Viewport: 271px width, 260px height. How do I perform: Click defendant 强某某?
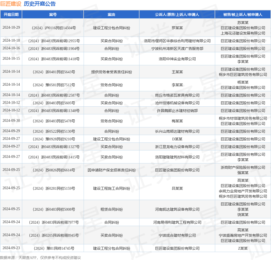coord(243,173)
